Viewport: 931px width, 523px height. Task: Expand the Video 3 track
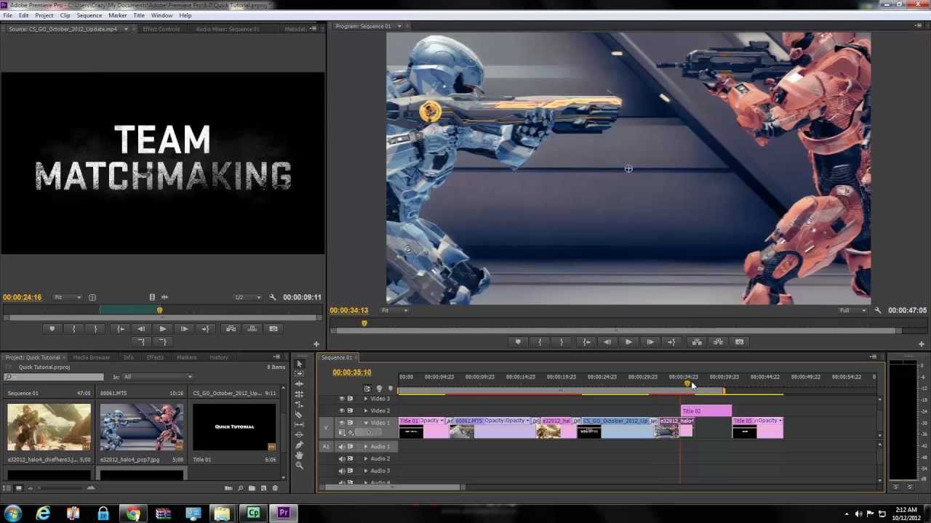tap(366, 399)
